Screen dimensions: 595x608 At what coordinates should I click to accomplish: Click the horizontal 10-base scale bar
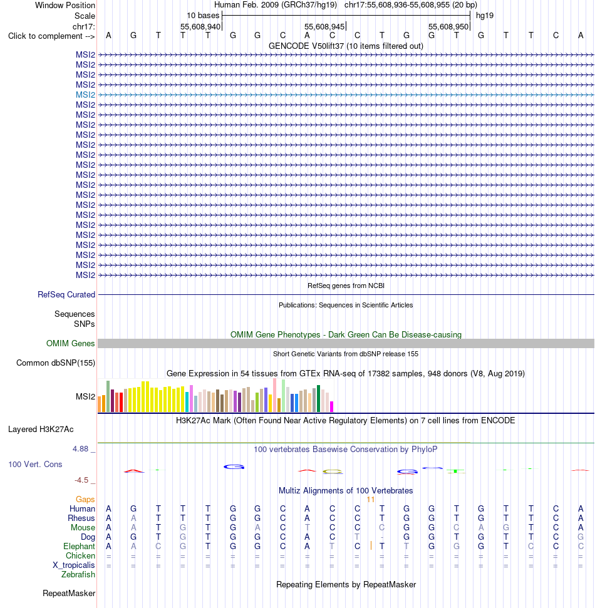coord(346,16)
